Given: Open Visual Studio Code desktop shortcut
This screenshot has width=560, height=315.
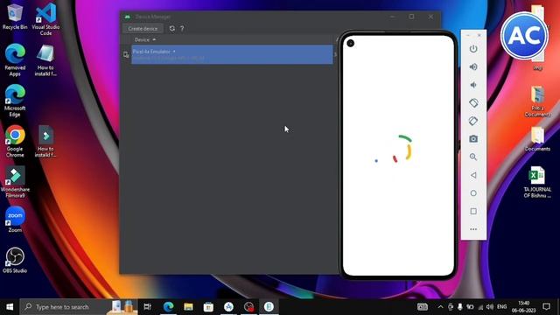Looking at the screenshot, I should click(45, 18).
